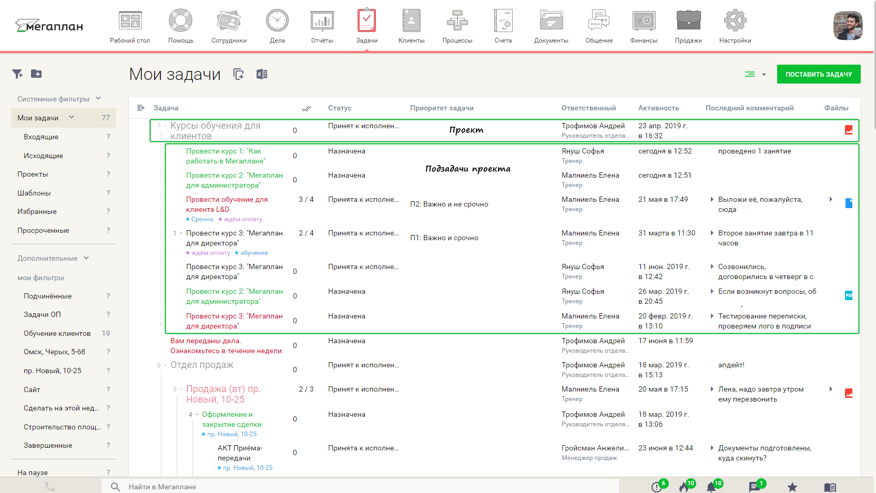Open task Провести обучение для клиента L&D

(x=227, y=204)
